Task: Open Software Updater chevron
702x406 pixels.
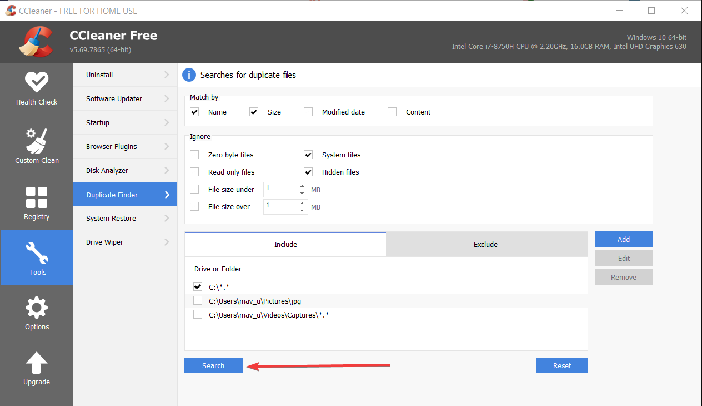Action: 167,98
